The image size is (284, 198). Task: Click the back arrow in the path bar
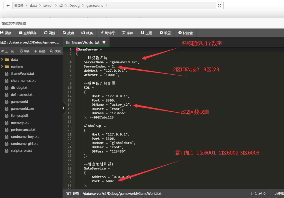click(x=8, y=5)
